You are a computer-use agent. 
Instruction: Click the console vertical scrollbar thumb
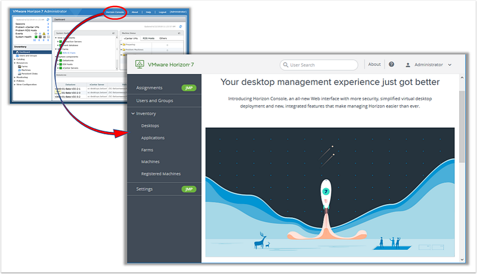coord(461,127)
